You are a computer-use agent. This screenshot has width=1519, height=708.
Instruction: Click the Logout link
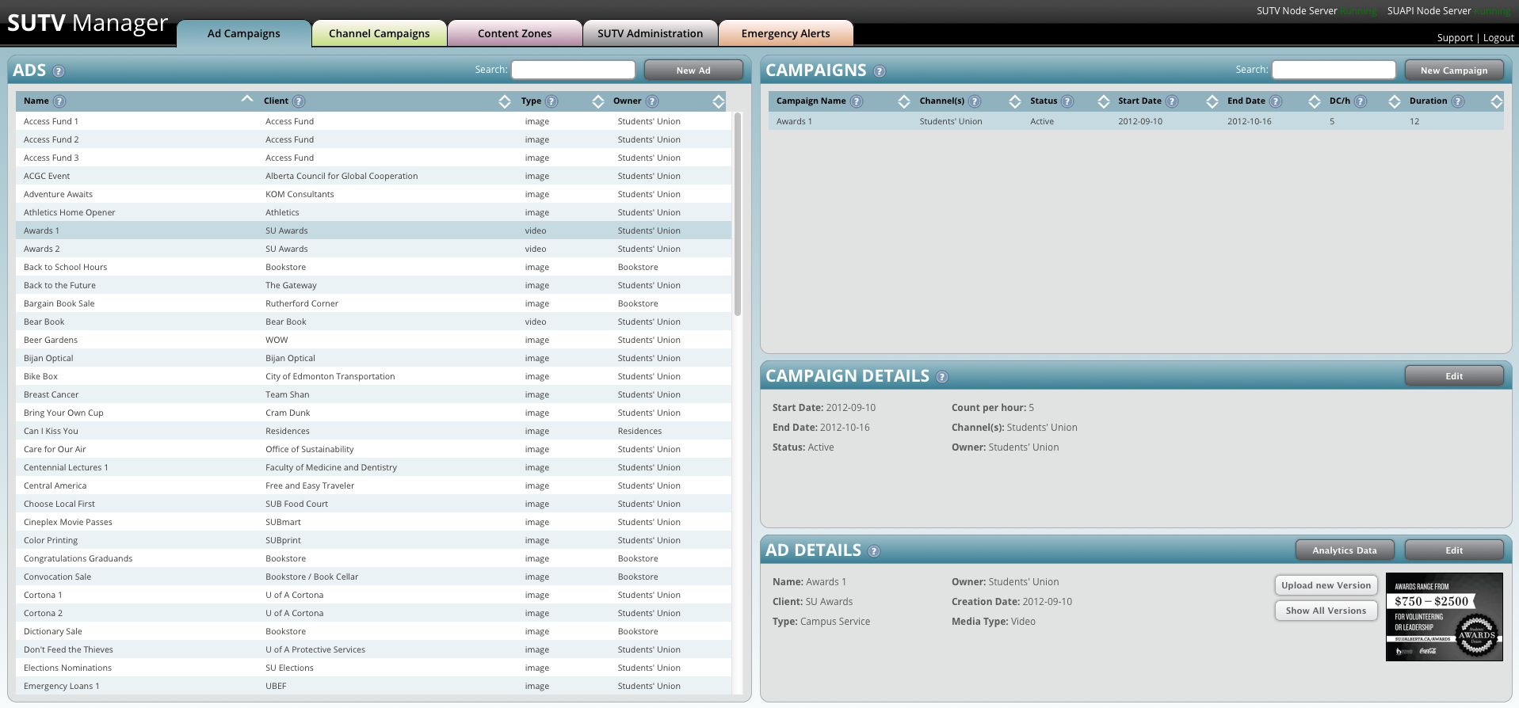(x=1498, y=38)
